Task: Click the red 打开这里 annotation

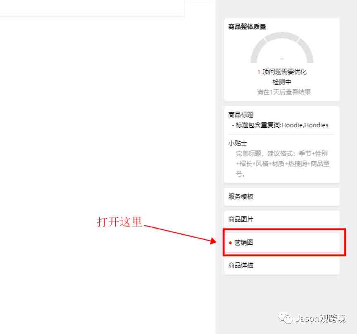Action: [x=119, y=222]
